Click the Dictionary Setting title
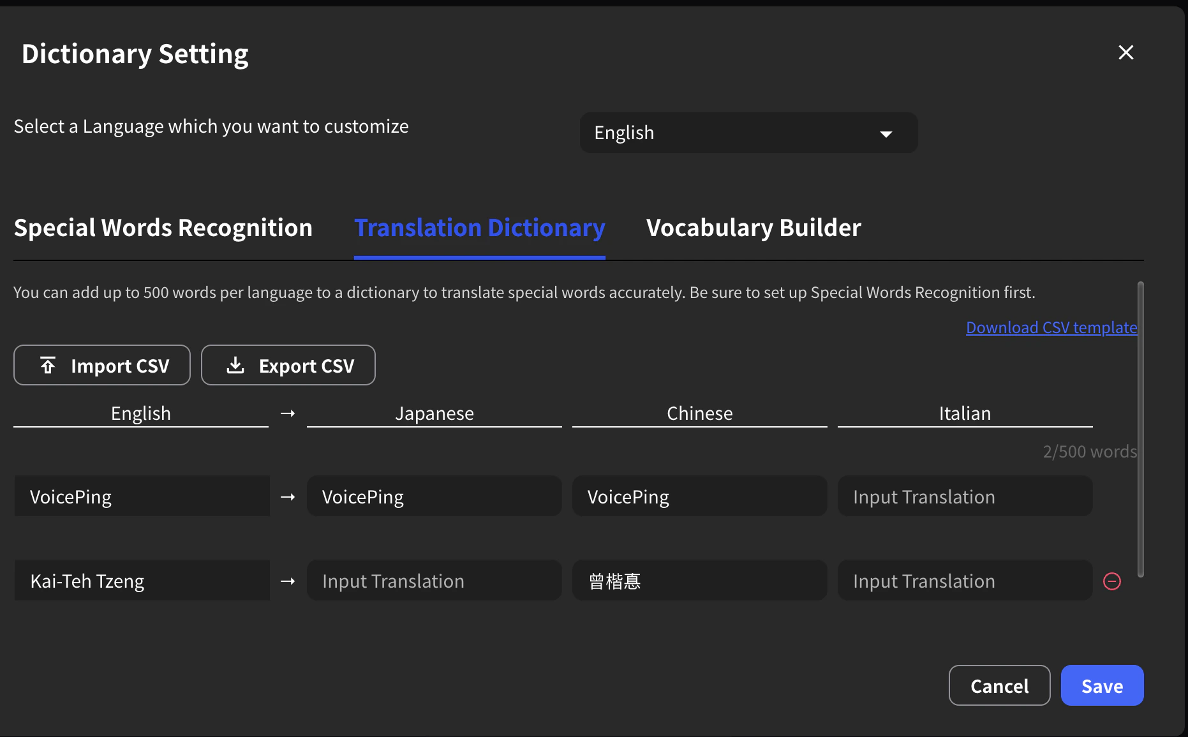The image size is (1188, 737). point(135,54)
